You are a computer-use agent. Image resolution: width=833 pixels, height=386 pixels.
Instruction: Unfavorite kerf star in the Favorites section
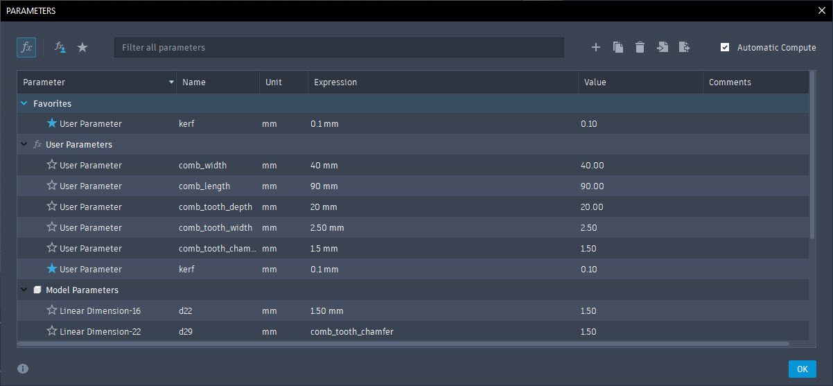52,123
